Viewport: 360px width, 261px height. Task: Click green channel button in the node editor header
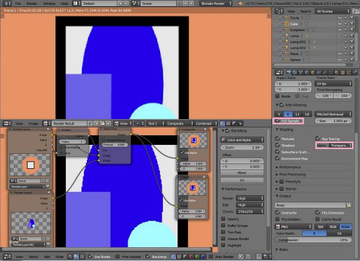(x=197, y=256)
